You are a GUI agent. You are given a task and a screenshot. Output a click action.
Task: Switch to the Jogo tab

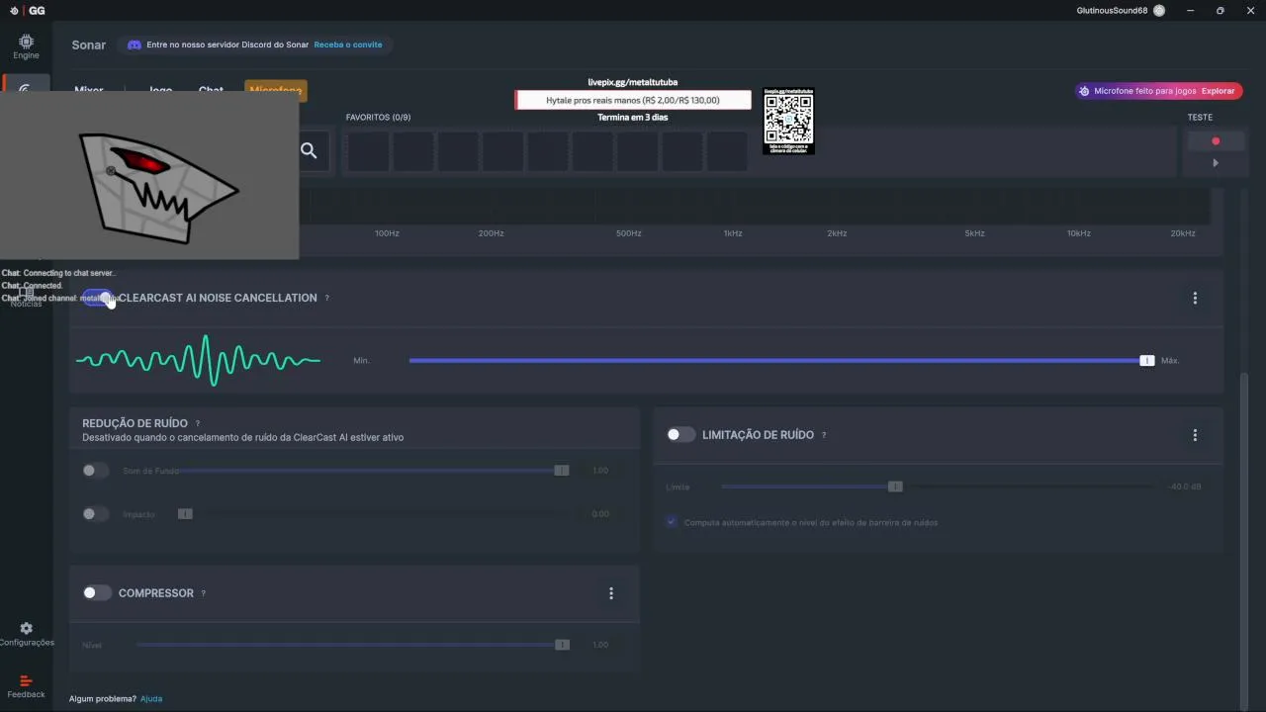(160, 90)
